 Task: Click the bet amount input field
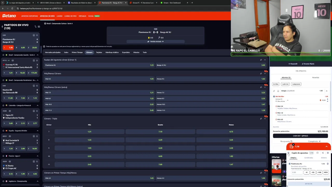pyautogui.click(x=296, y=172)
